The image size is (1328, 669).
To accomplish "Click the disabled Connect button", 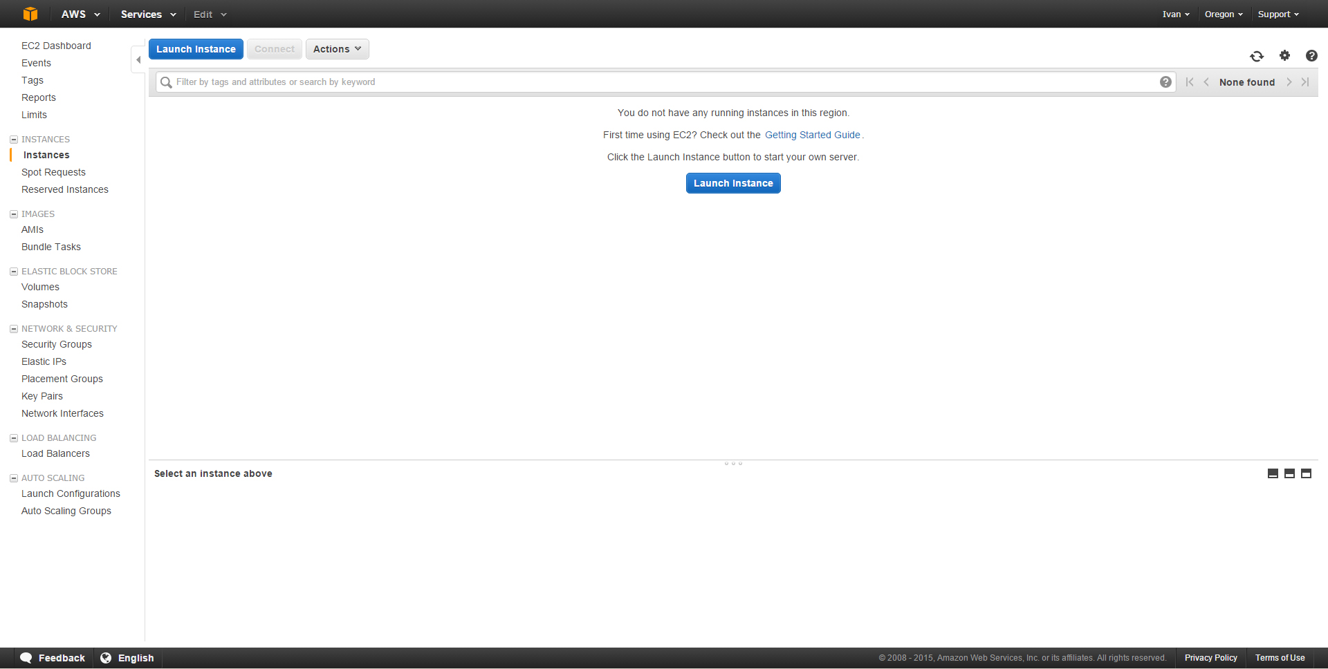I will (275, 49).
